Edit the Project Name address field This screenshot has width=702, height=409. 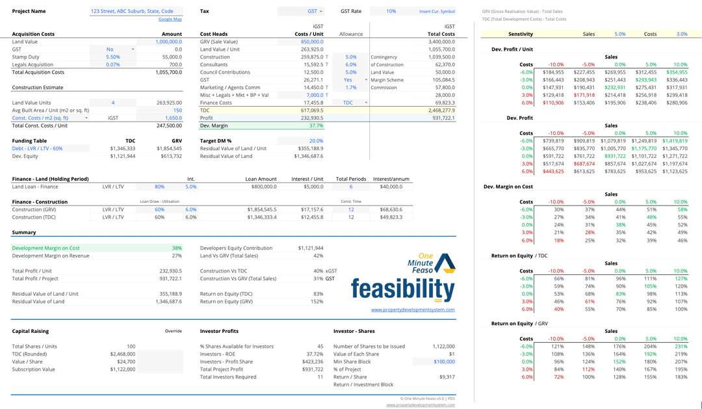(132, 10)
